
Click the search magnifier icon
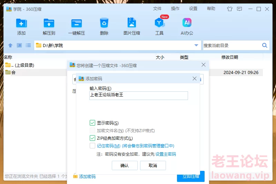[x=265, y=45]
